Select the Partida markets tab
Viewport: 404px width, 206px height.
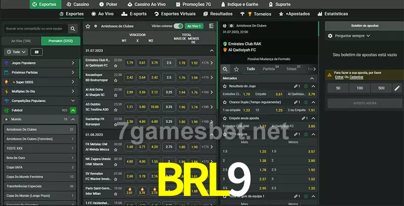(x=271, y=69)
